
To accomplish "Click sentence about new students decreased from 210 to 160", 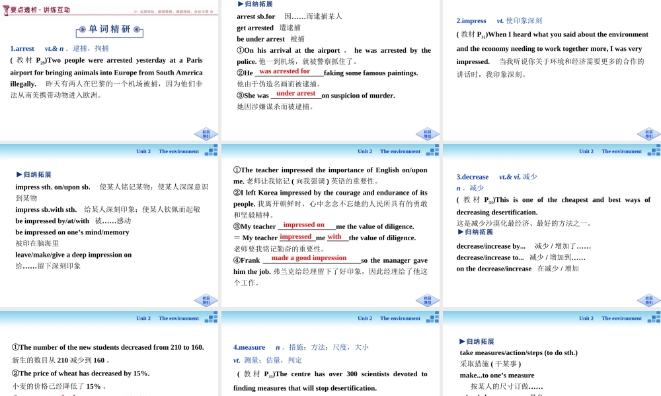I will pyautogui.click(x=108, y=347).
